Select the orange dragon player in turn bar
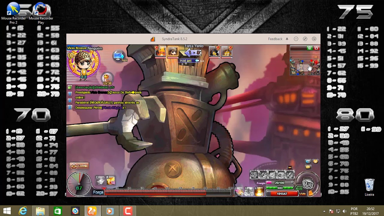Screen dimensions: 384x216 tap(160, 52)
